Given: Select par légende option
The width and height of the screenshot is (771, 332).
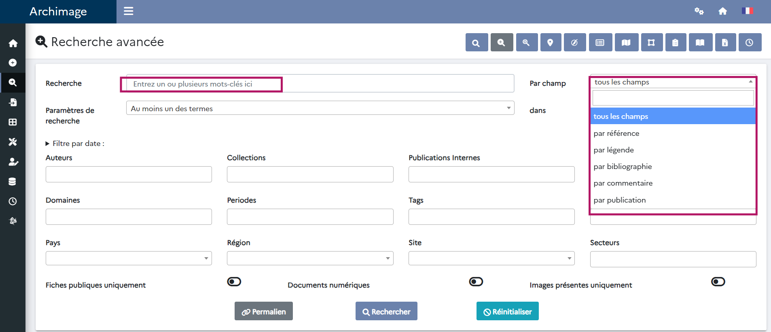Looking at the screenshot, I should (x=673, y=150).
